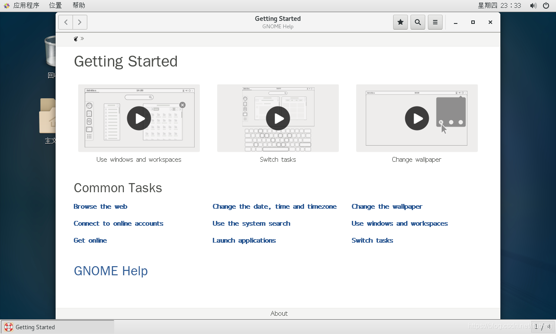556x334 pixels.
Task: Open the GNOME Help heading link
Action: 111,271
